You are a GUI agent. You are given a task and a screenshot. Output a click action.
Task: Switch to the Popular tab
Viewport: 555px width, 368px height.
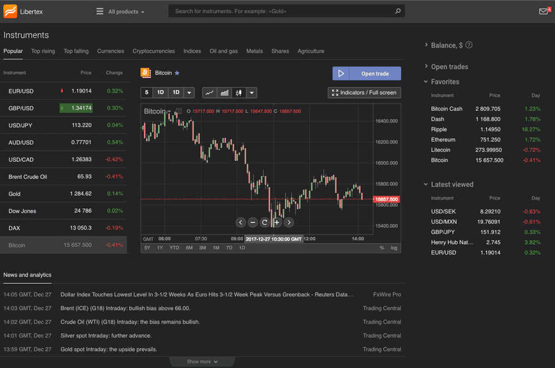13,51
